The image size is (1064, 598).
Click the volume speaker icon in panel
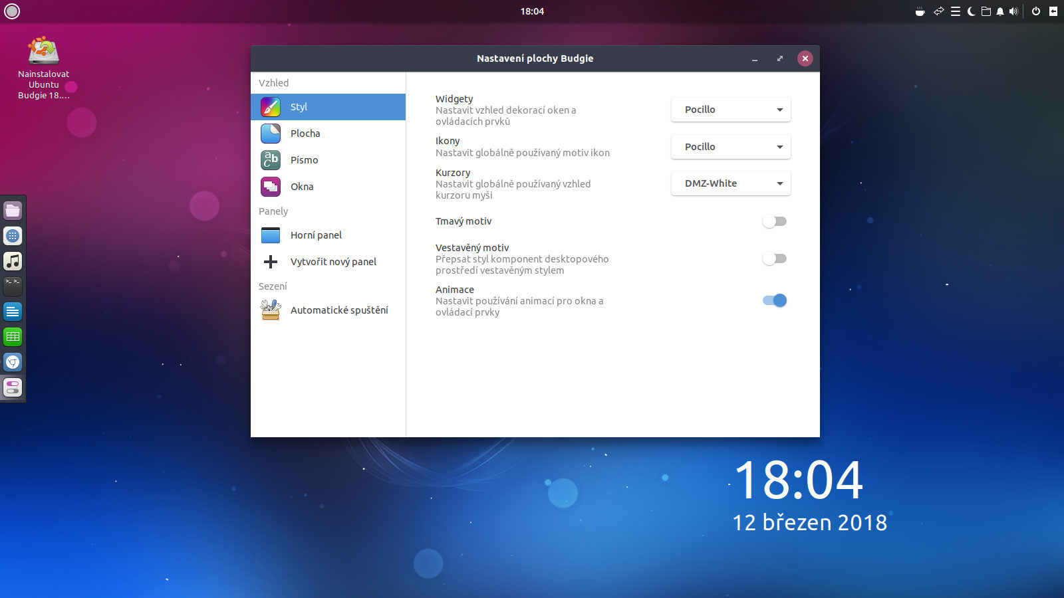click(x=1013, y=11)
